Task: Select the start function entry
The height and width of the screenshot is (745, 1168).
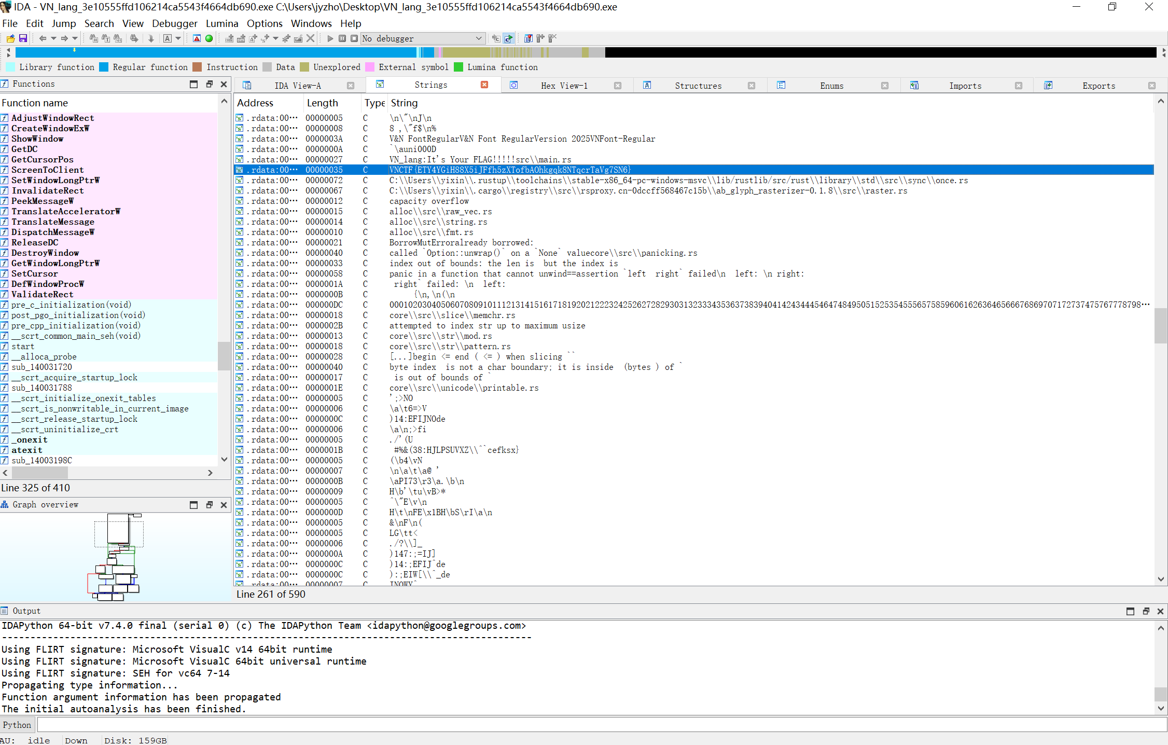Action: (109, 346)
